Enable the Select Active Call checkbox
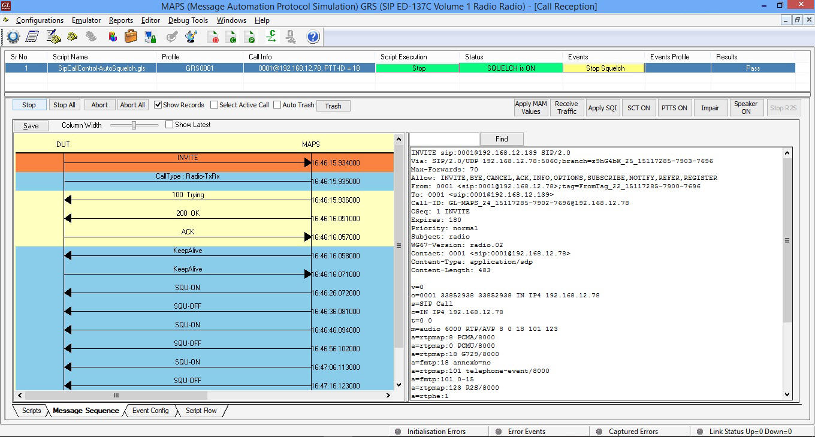The height and width of the screenshot is (437, 815). [214, 105]
